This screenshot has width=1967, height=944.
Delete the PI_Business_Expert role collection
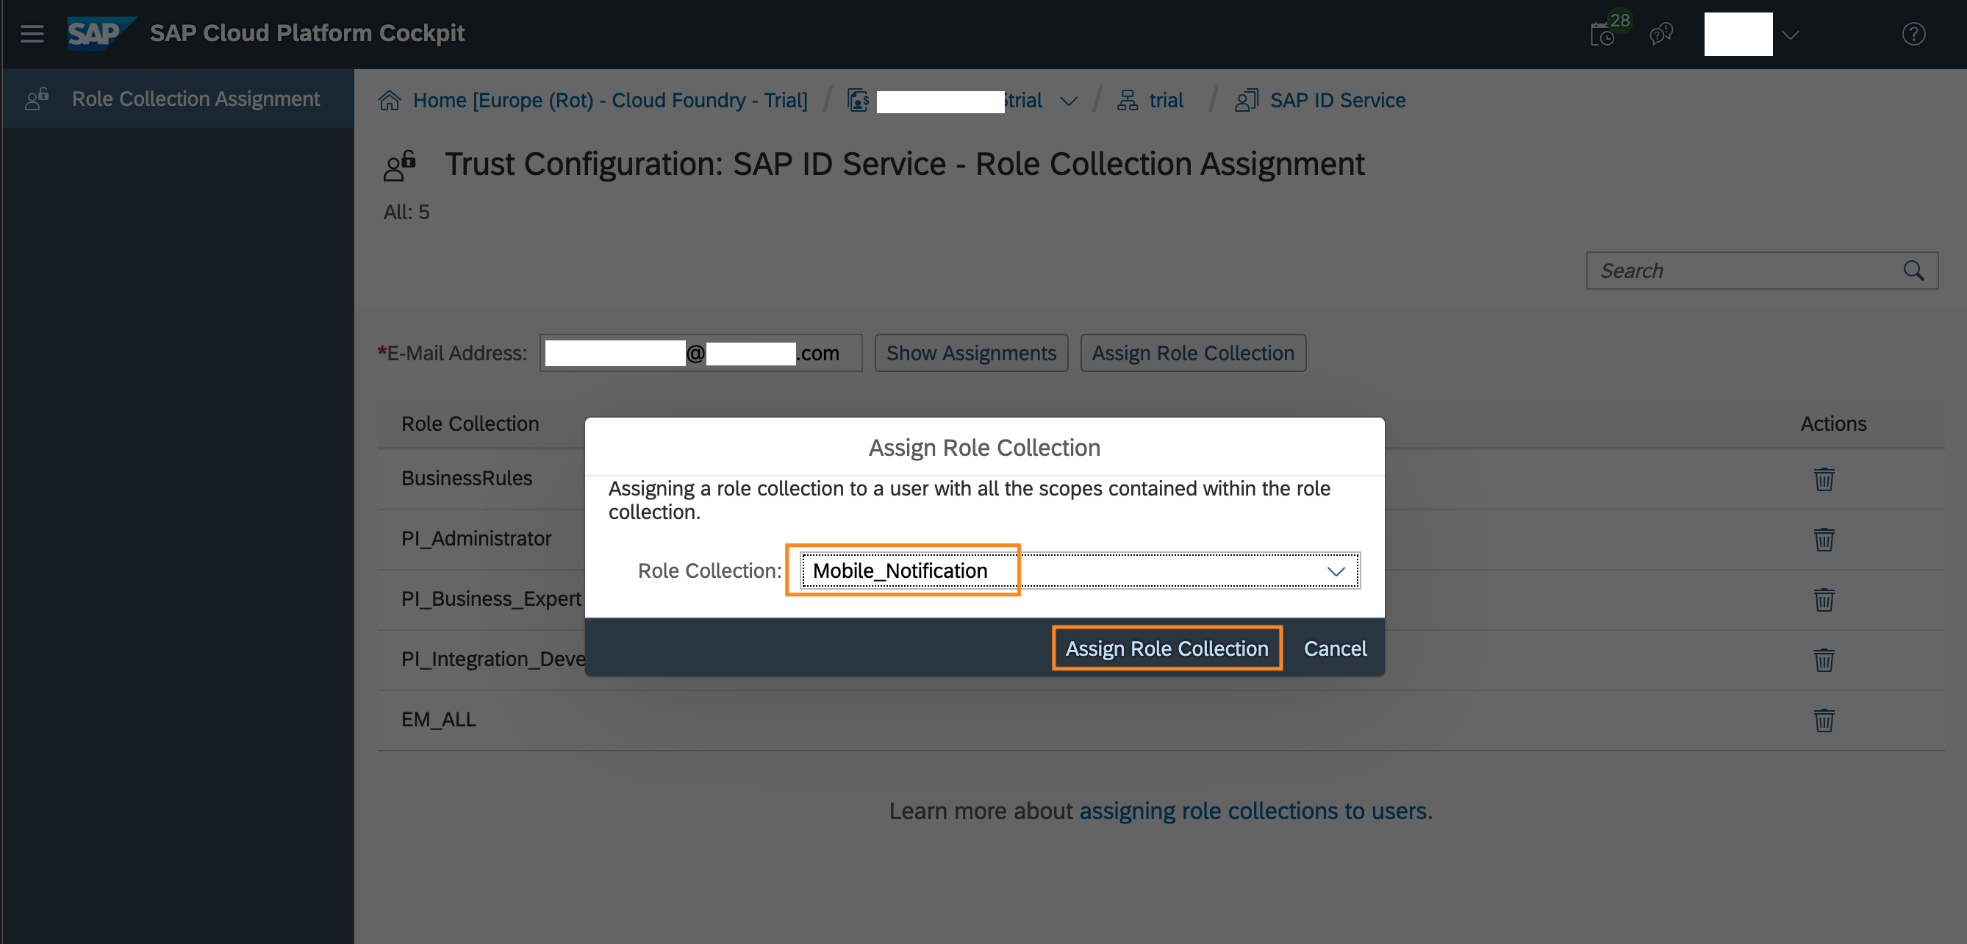pyautogui.click(x=1824, y=599)
